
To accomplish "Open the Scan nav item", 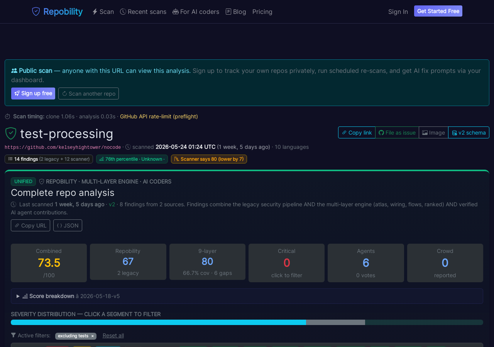I will coord(103,12).
